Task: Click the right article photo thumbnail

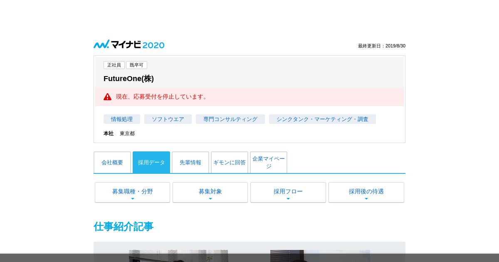Action: coord(320,256)
